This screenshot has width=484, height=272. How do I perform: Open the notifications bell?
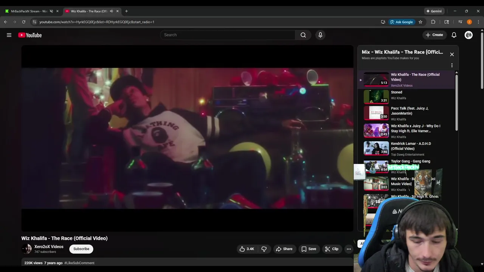coord(454,35)
